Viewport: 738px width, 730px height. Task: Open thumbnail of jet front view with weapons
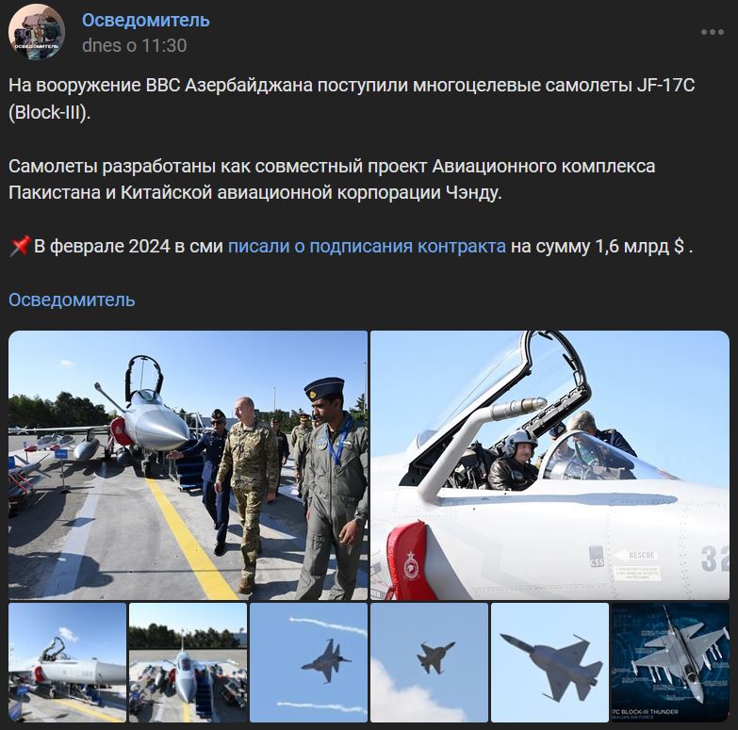[x=188, y=662]
